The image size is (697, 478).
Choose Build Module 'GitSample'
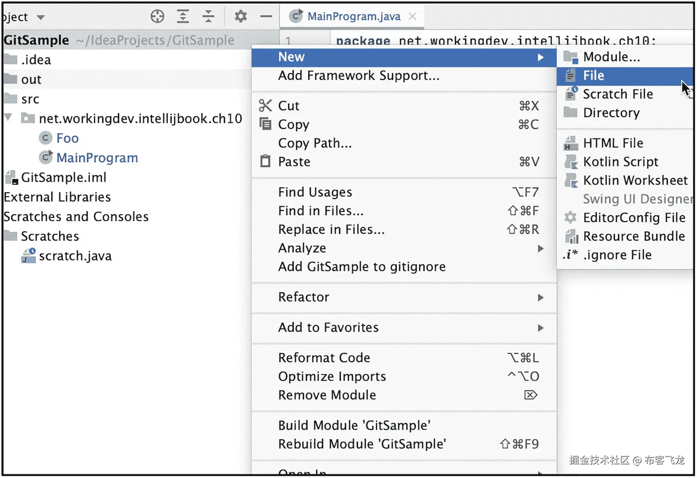[x=404, y=425]
